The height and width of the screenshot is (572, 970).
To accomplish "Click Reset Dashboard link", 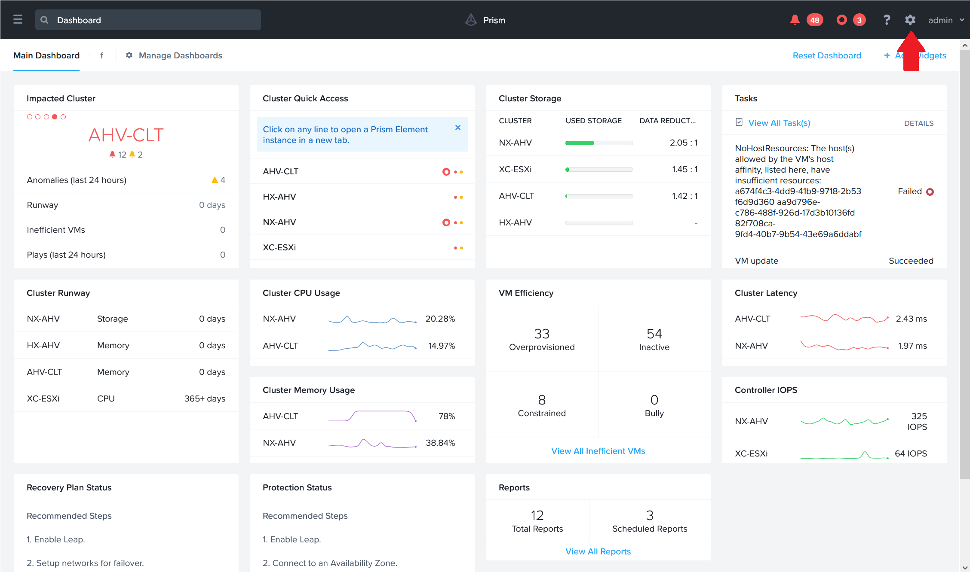I will pos(827,55).
